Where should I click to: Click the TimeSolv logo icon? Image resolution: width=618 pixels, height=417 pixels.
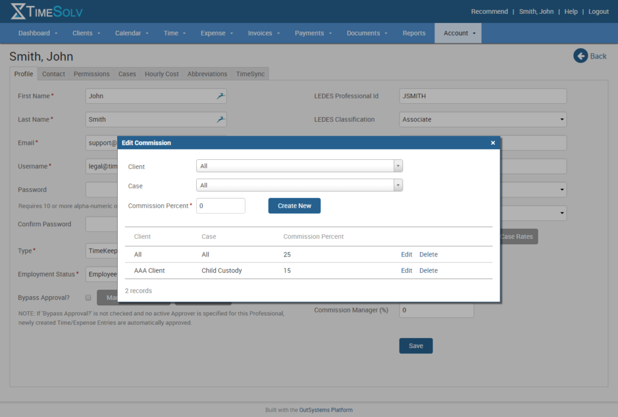(19, 10)
